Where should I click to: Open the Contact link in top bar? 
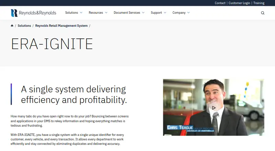[220, 3]
